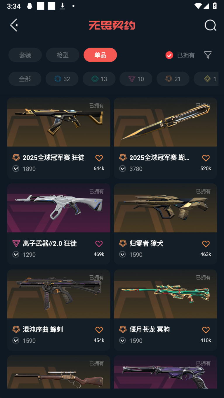Screen dimensions: 224x398
Task: Switch to the 枪型 tab
Action: 62,55
